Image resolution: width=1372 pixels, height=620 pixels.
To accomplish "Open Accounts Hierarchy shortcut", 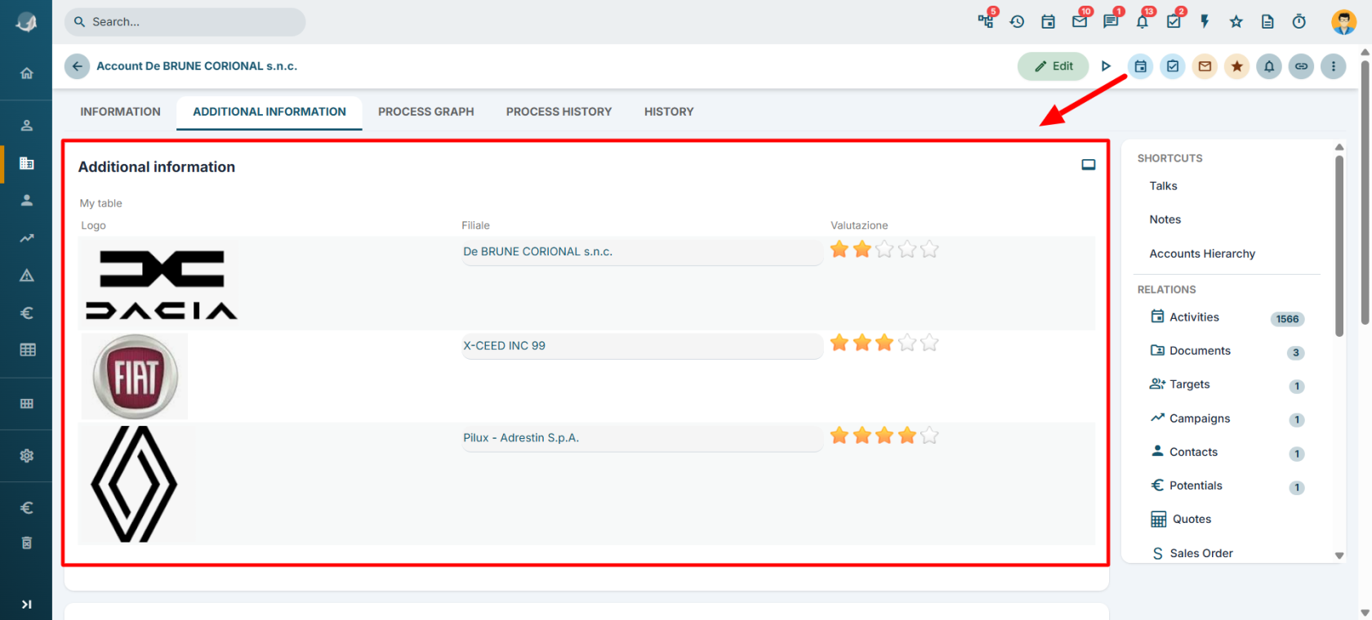I will coord(1202,254).
